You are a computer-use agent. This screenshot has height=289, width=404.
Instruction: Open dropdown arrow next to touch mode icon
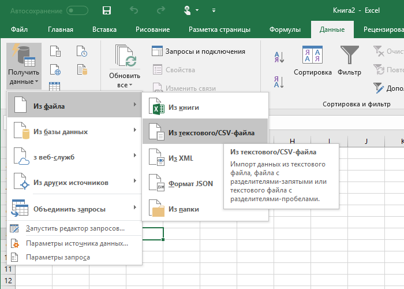(197, 10)
